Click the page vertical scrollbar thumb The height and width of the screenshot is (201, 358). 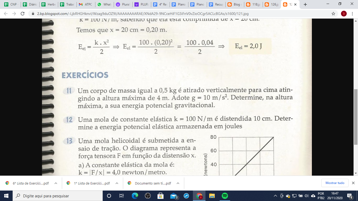click(x=356, y=117)
